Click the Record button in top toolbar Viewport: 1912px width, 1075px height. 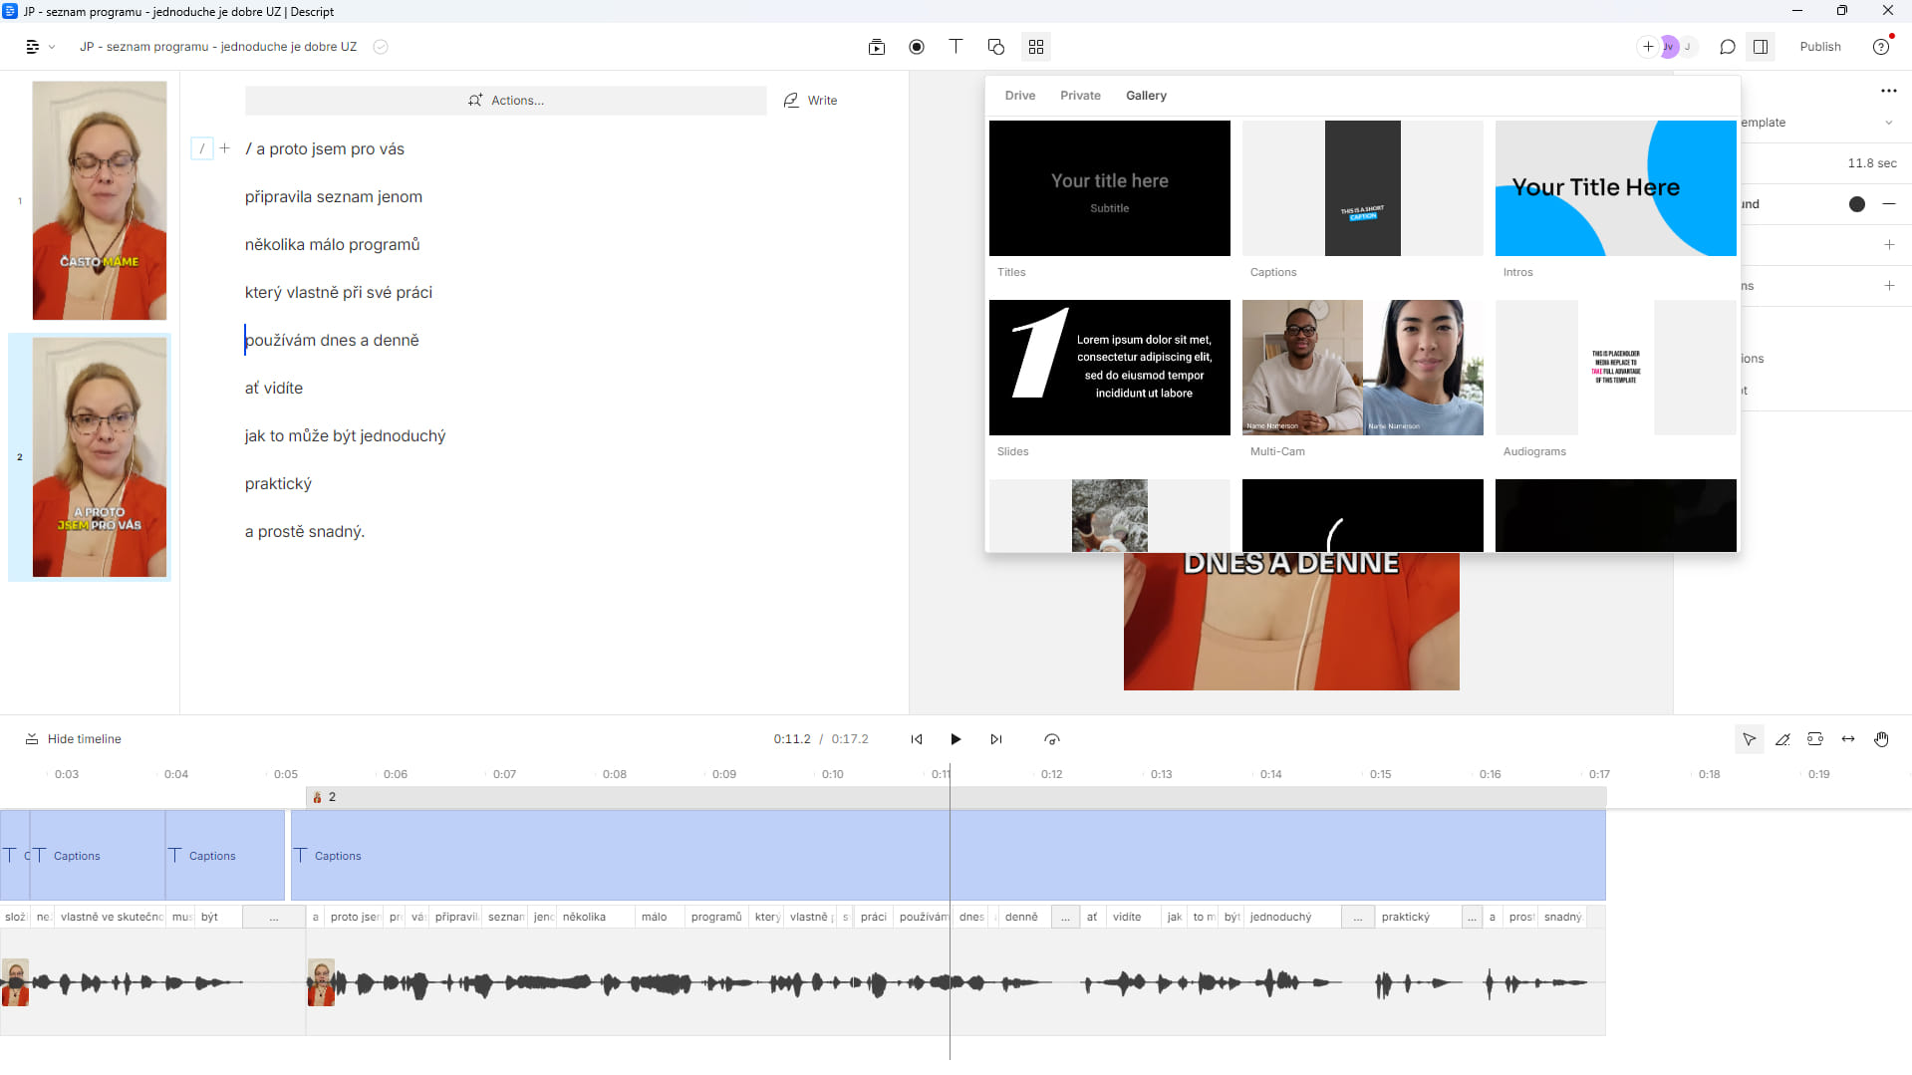[917, 47]
